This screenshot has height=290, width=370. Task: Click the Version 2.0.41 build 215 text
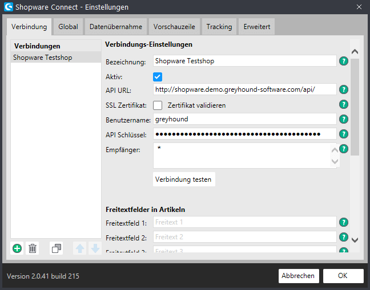pos(43,276)
